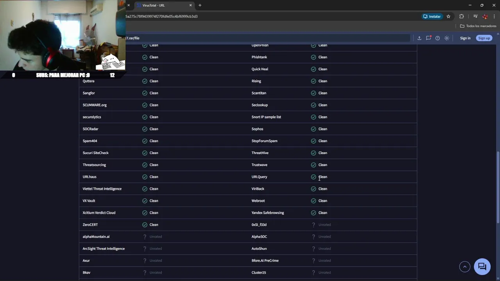Select the AutoShun vendor name
Viewport: 500px width, 281px height.
(259, 249)
